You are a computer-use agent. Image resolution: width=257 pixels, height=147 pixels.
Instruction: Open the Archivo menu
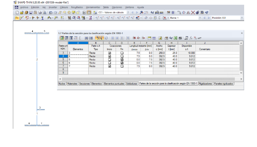click(x=24, y=7)
